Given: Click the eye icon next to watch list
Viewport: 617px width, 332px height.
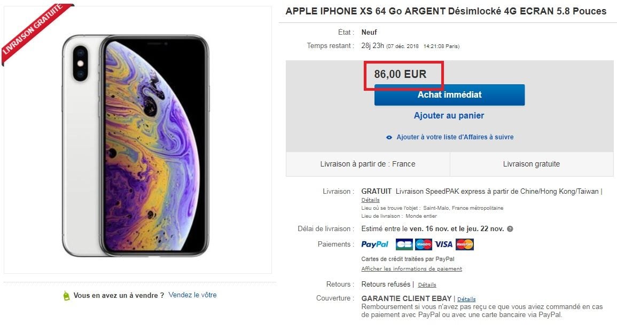Looking at the screenshot, I should 389,137.
